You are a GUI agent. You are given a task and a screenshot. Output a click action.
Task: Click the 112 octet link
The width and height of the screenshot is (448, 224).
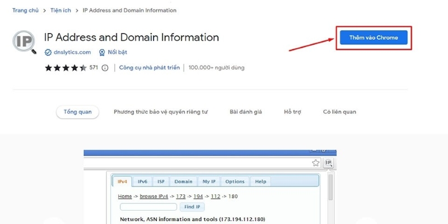(216, 197)
